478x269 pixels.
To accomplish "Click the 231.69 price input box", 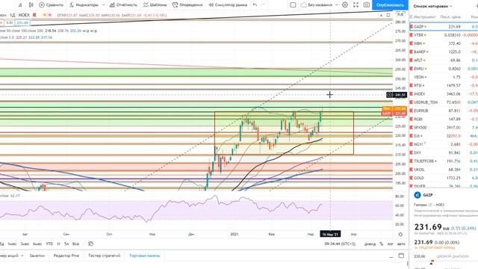I will pyautogui.click(x=22, y=22).
